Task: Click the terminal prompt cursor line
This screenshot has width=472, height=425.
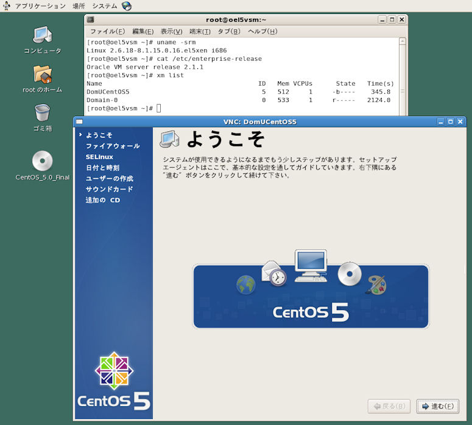Action: [124, 108]
